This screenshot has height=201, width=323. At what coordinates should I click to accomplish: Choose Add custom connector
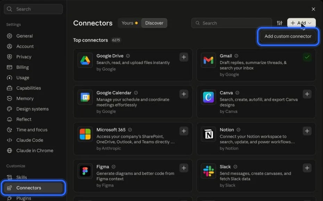pyautogui.click(x=288, y=36)
